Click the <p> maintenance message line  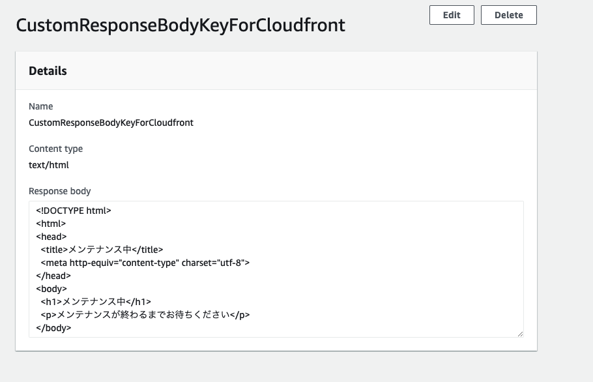tap(145, 315)
